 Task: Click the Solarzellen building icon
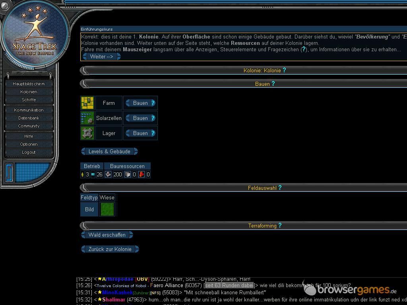coord(87,118)
